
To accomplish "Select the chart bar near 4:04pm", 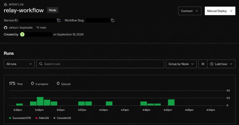I will pos(109,103).
